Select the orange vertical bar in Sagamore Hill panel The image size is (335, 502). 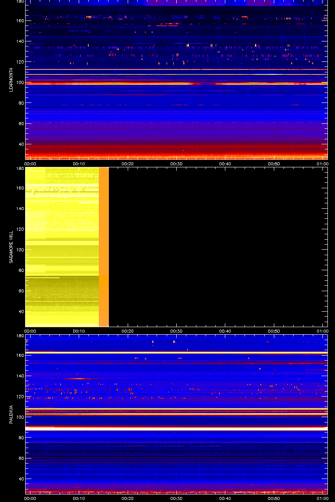point(104,247)
